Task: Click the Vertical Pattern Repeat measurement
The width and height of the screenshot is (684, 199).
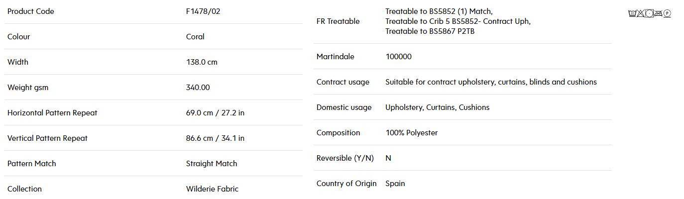Action: point(215,138)
